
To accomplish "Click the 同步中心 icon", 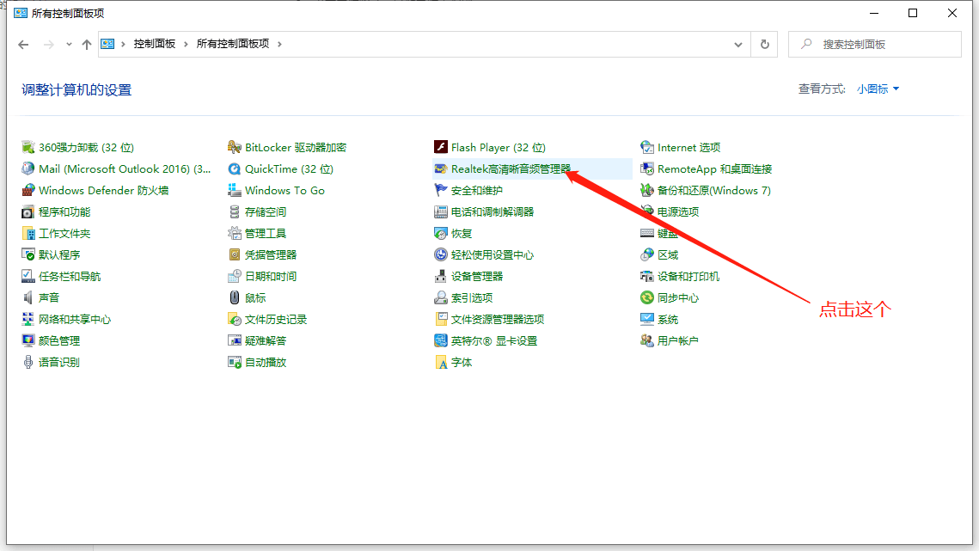I will (647, 297).
